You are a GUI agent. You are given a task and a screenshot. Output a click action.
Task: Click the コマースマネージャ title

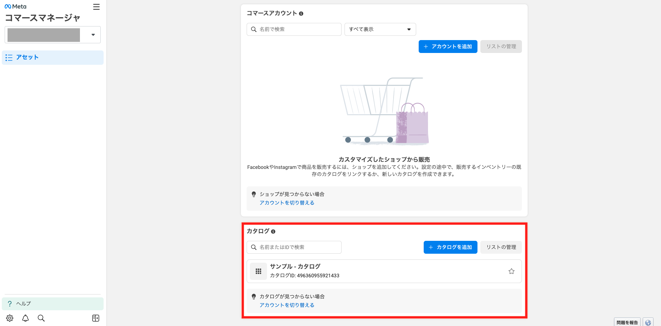tap(42, 18)
